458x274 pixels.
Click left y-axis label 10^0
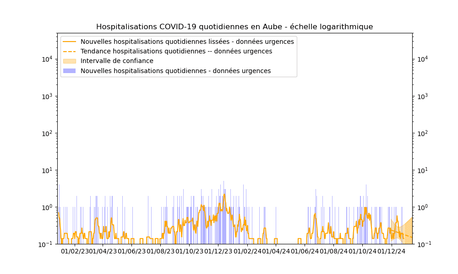tap(47, 207)
